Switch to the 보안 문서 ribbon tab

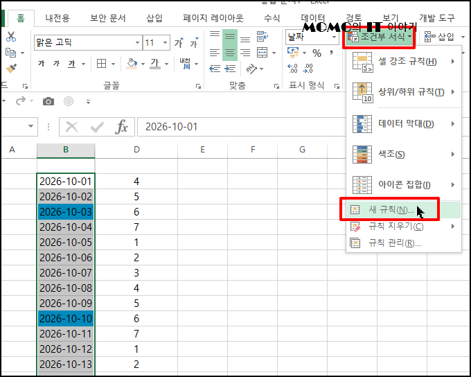pos(108,18)
